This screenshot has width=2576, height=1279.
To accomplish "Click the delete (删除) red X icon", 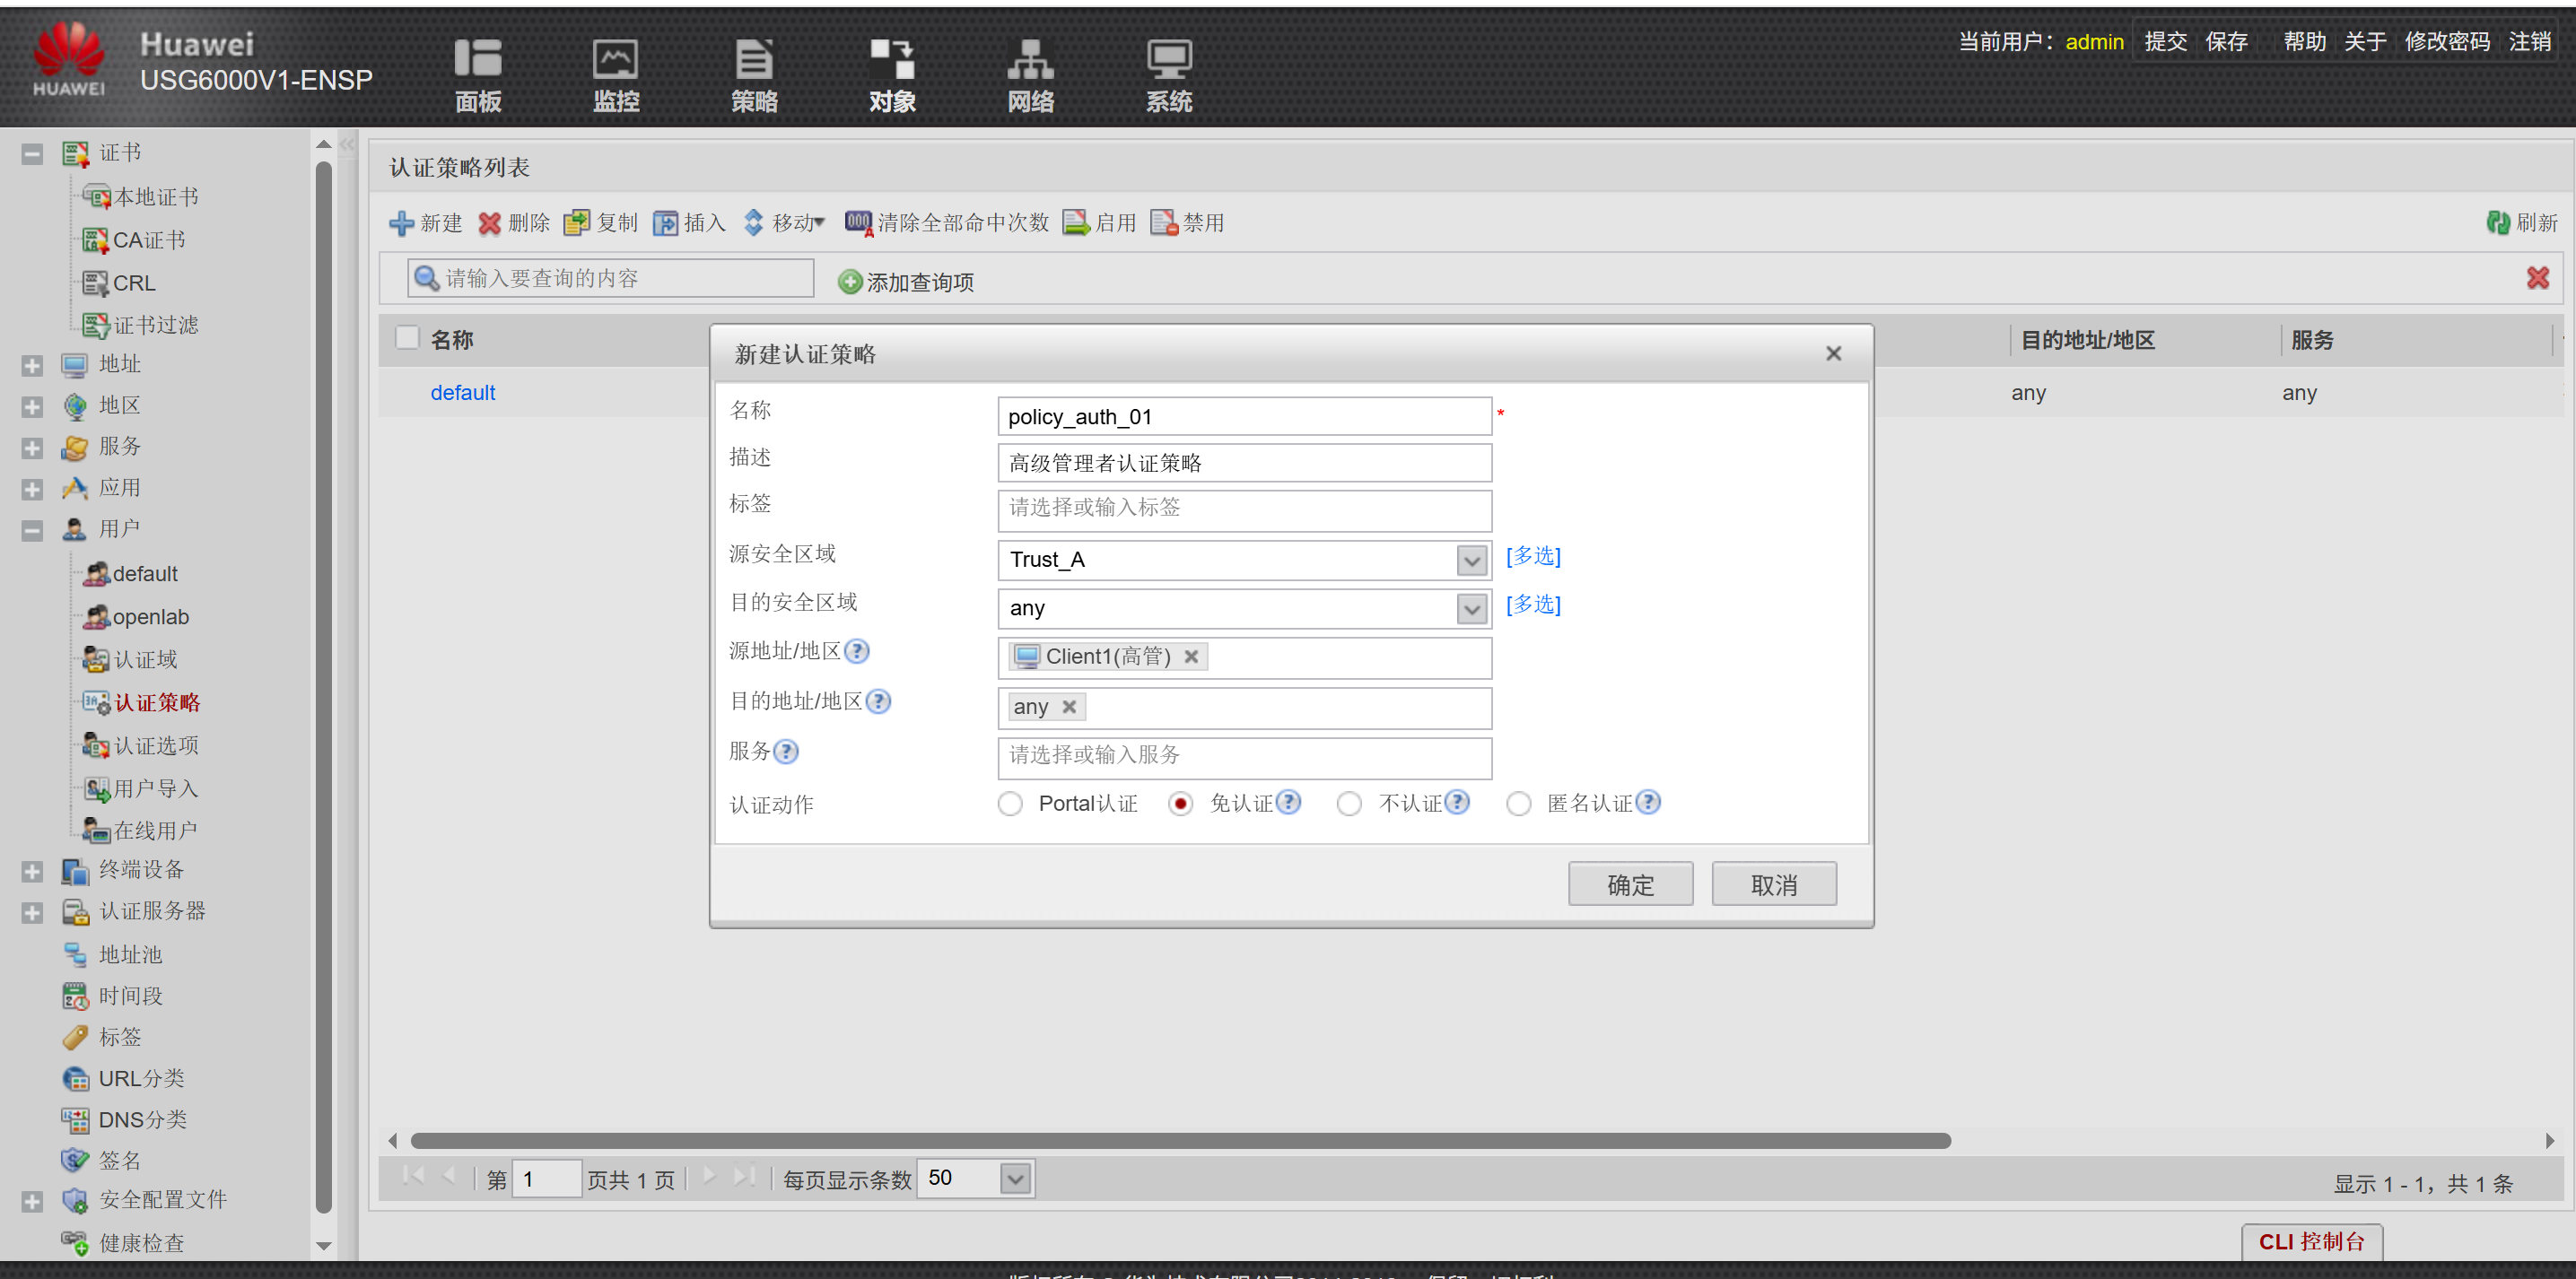I will tap(489, 223).
